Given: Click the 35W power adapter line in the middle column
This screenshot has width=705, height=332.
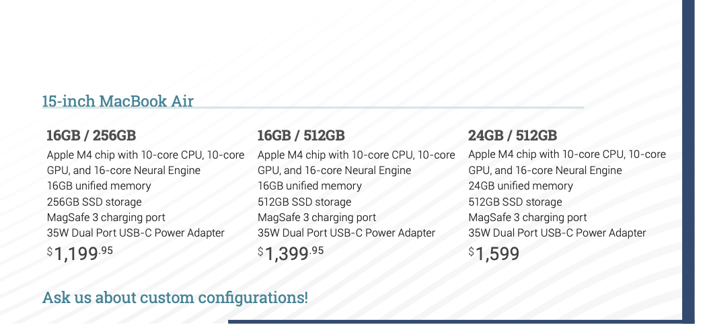Looking at the screenshot, I should 346,233.
